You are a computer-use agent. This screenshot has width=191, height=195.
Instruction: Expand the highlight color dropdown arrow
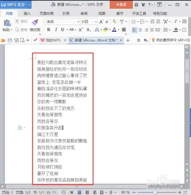[x=110, y=30]
